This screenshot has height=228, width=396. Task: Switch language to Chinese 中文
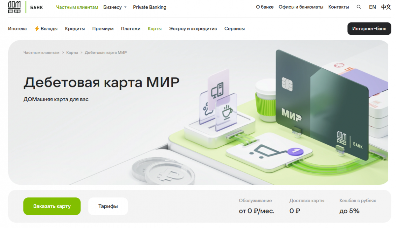pyautogui.click(x=386, y=7)
